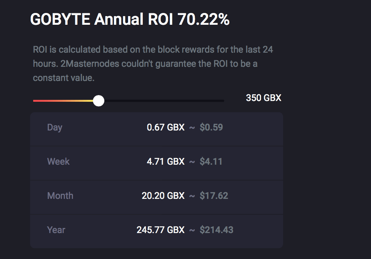Click the 20.20 GBX monthly reward
371x259 pixels.
click(163, 196)
